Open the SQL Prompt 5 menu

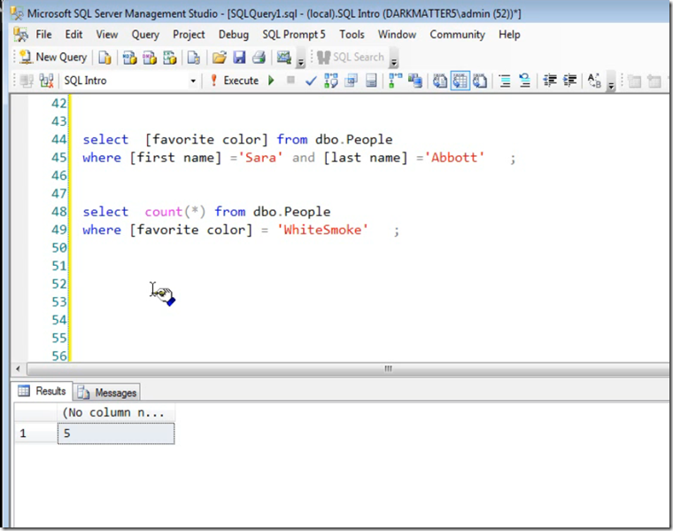click(294, 35)
